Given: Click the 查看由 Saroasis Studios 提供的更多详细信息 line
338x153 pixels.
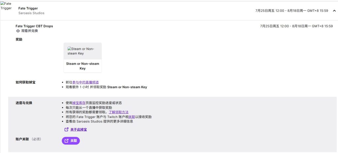Looking at the screenshot, I should click(x=99, y=121).
